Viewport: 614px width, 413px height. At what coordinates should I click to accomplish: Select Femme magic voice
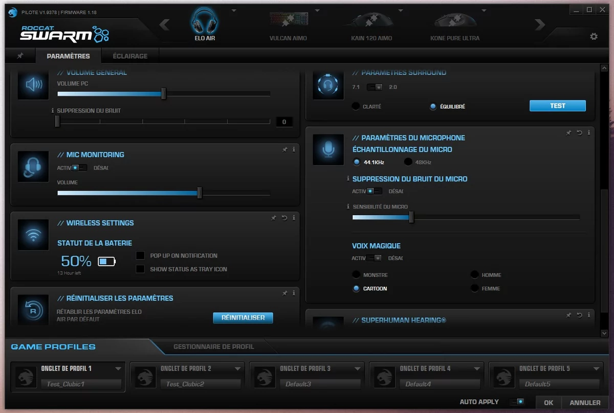click(x=475, y=288)
